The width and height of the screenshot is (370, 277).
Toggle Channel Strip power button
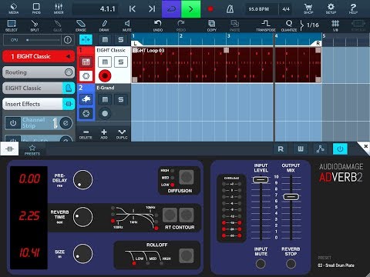coord(13,123)
